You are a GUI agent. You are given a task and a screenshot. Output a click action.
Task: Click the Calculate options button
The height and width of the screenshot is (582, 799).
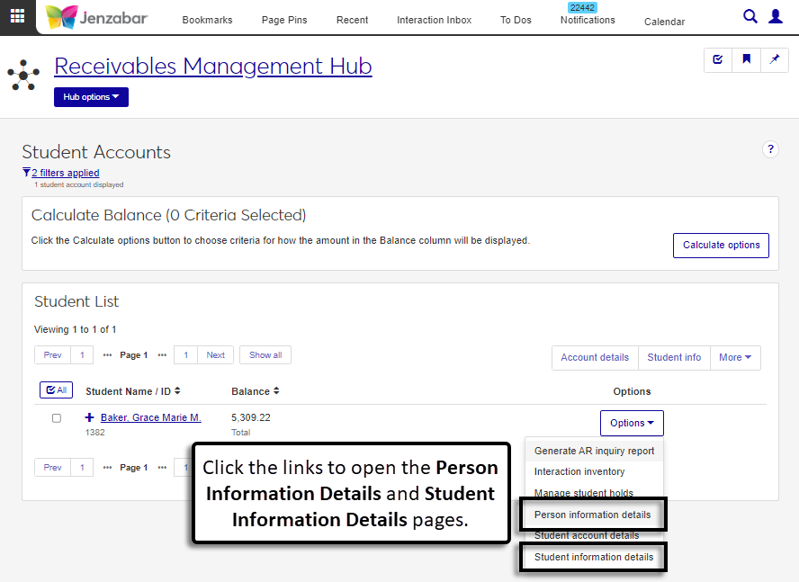(x=721, y=245)
